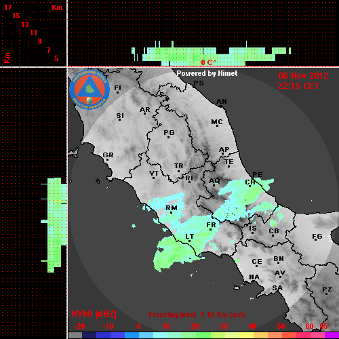Click the "7" altitude scale label
The image size is (339, 339).
pos(48,50)
